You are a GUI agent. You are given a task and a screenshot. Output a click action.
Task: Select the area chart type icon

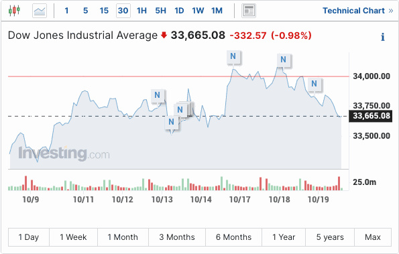tap(40, 11)
